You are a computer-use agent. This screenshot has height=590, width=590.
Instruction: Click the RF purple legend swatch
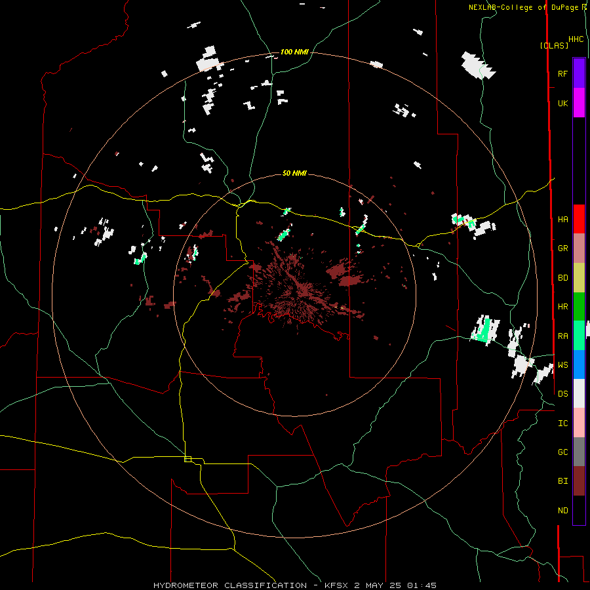[579, 73]
